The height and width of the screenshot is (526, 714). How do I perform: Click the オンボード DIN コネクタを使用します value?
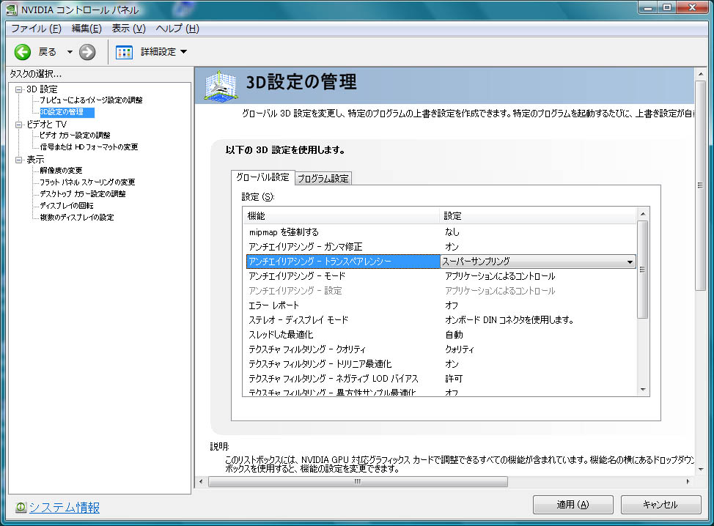pyautogui.click(x=509, y=320)
